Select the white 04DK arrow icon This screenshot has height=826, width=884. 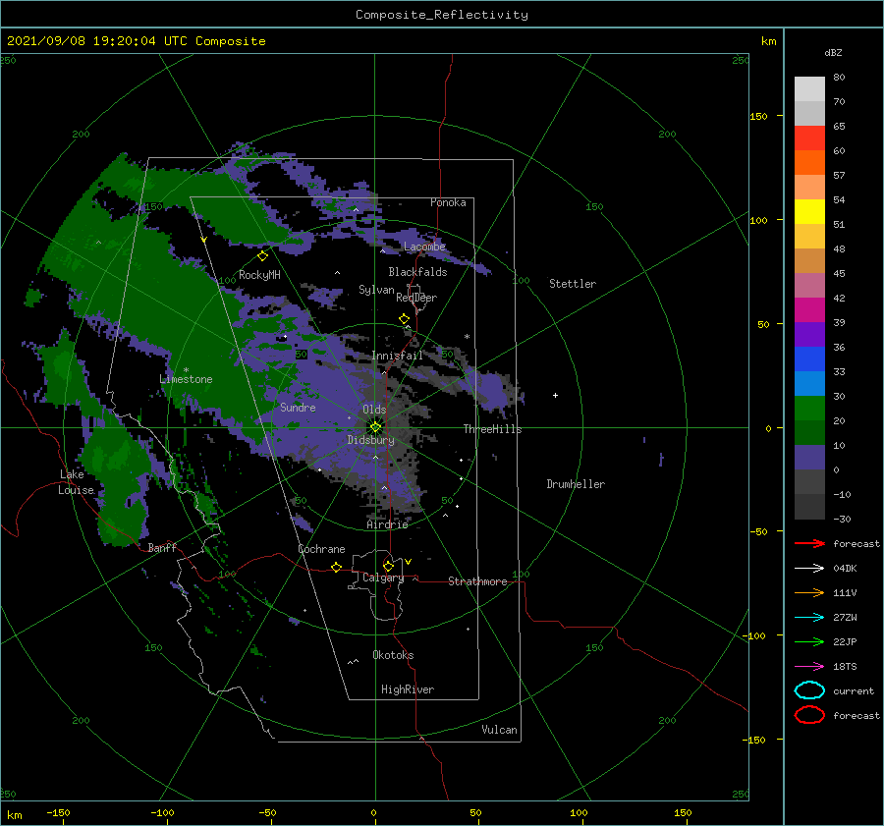point(809,569)
